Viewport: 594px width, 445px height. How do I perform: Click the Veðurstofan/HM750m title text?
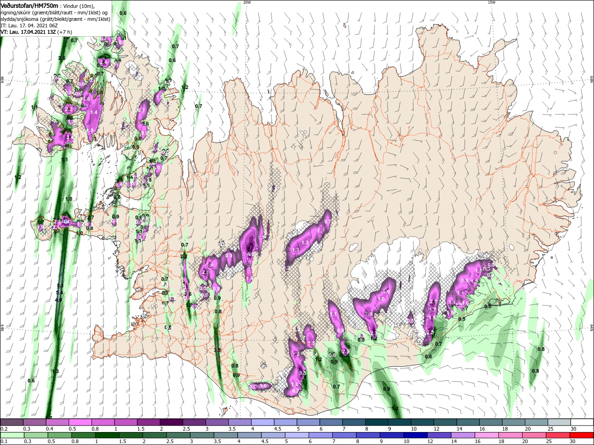tap(29, 5)
